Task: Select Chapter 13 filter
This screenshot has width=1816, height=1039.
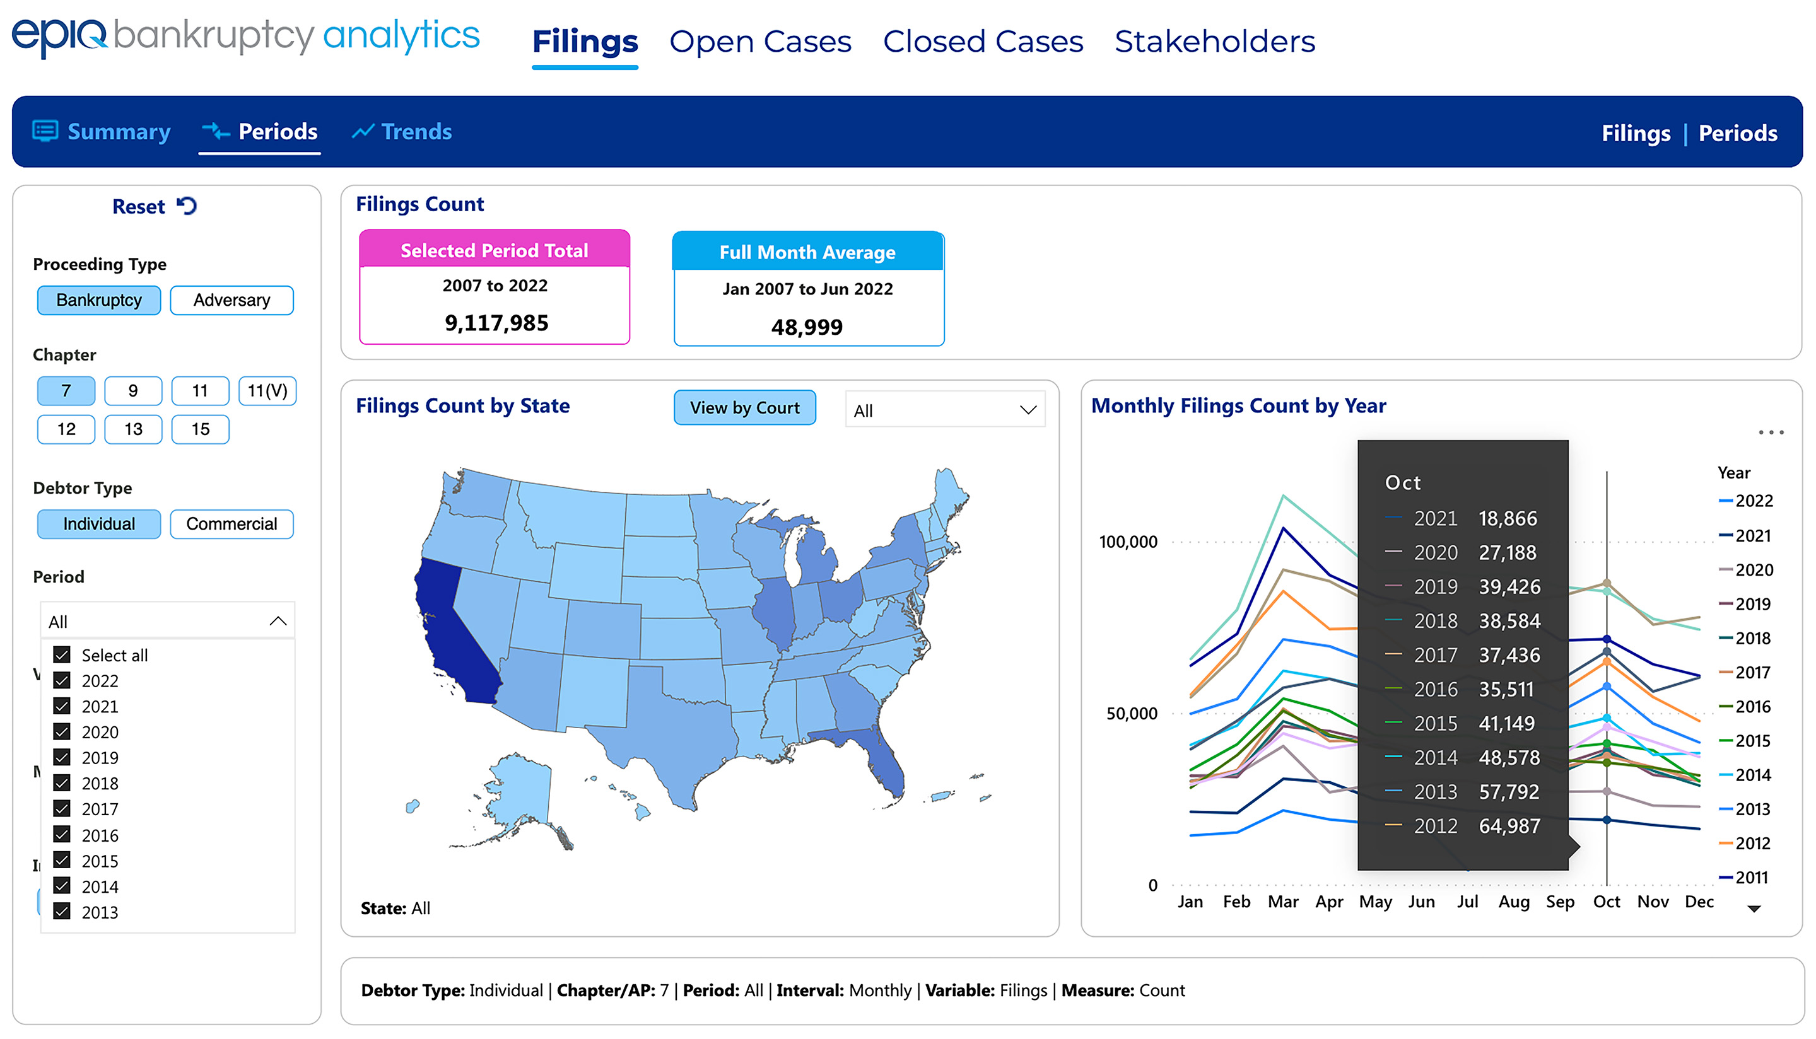Action: (x=132, y=429)
